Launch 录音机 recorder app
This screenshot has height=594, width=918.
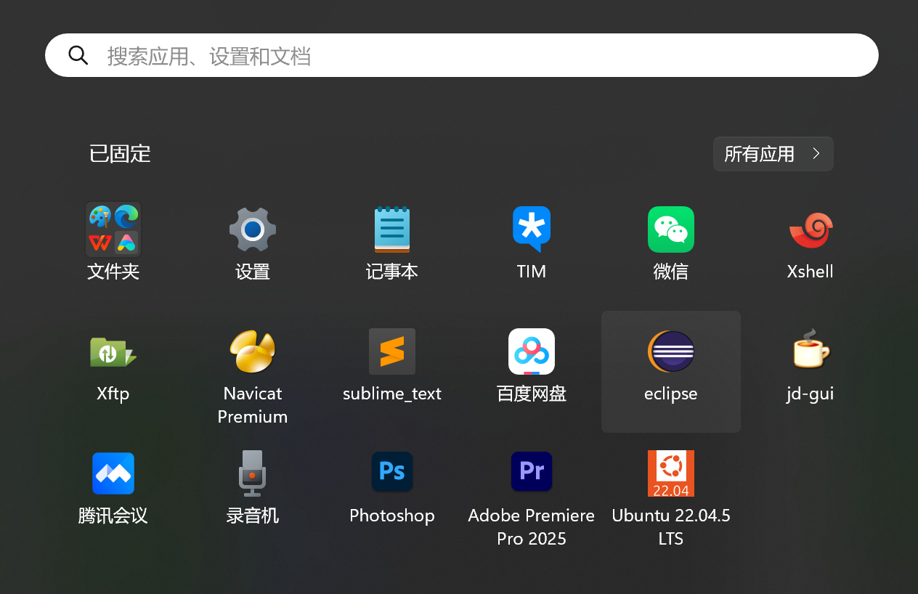coord(253,473)
